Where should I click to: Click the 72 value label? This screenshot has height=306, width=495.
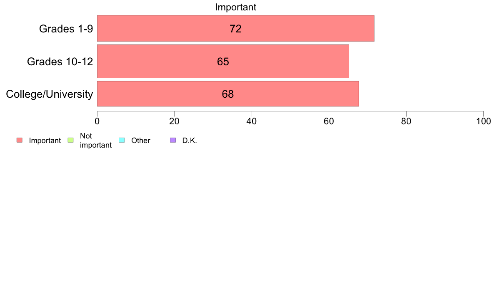point(235,29)
